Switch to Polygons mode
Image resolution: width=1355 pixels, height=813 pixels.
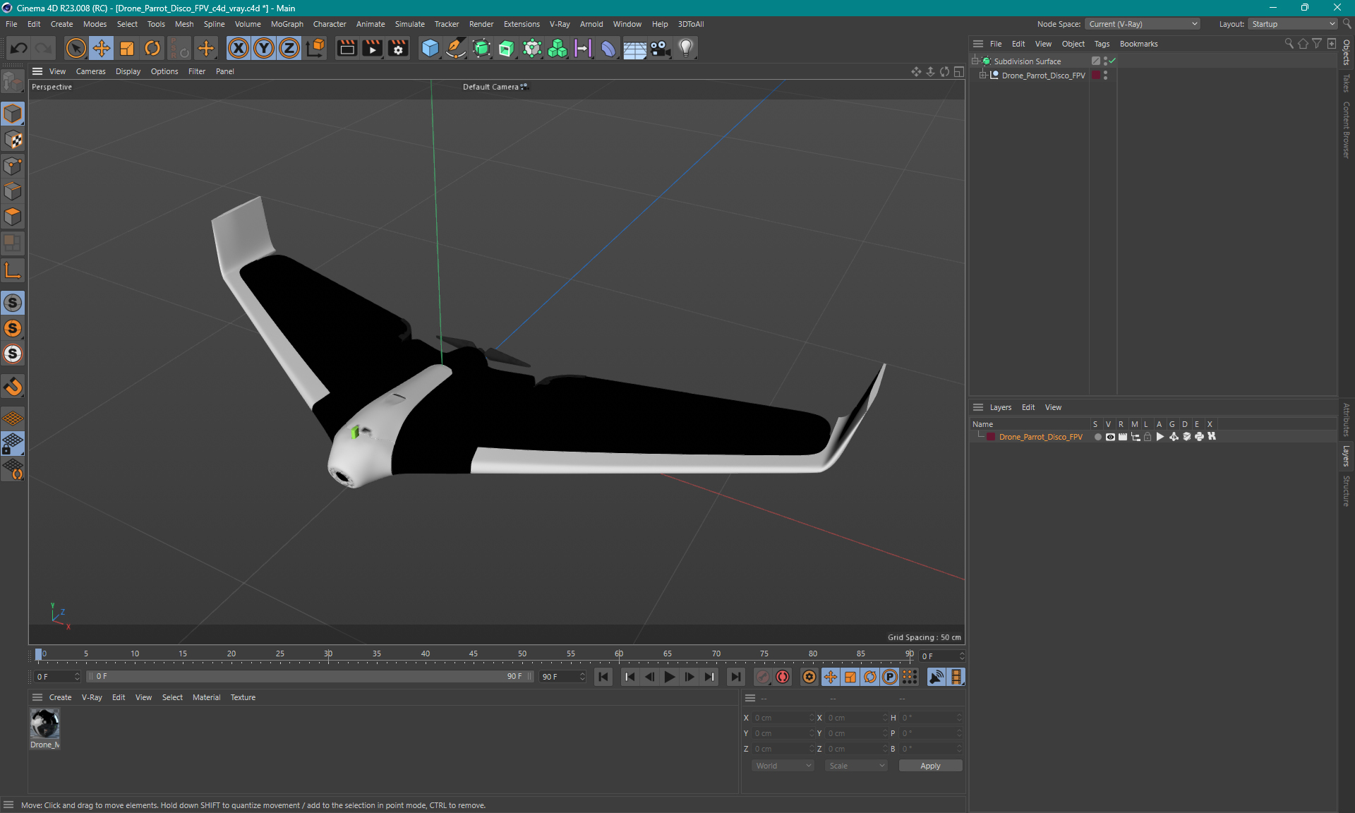tap(13, 217)
